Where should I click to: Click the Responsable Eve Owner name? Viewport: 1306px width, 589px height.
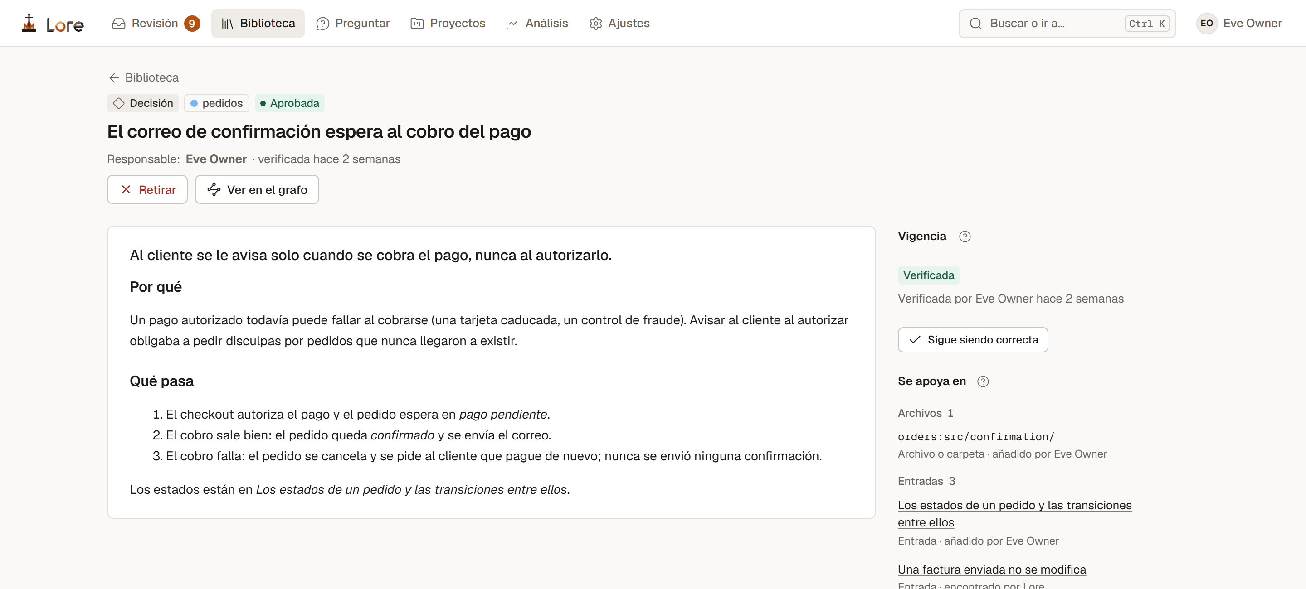click(216, 159)
